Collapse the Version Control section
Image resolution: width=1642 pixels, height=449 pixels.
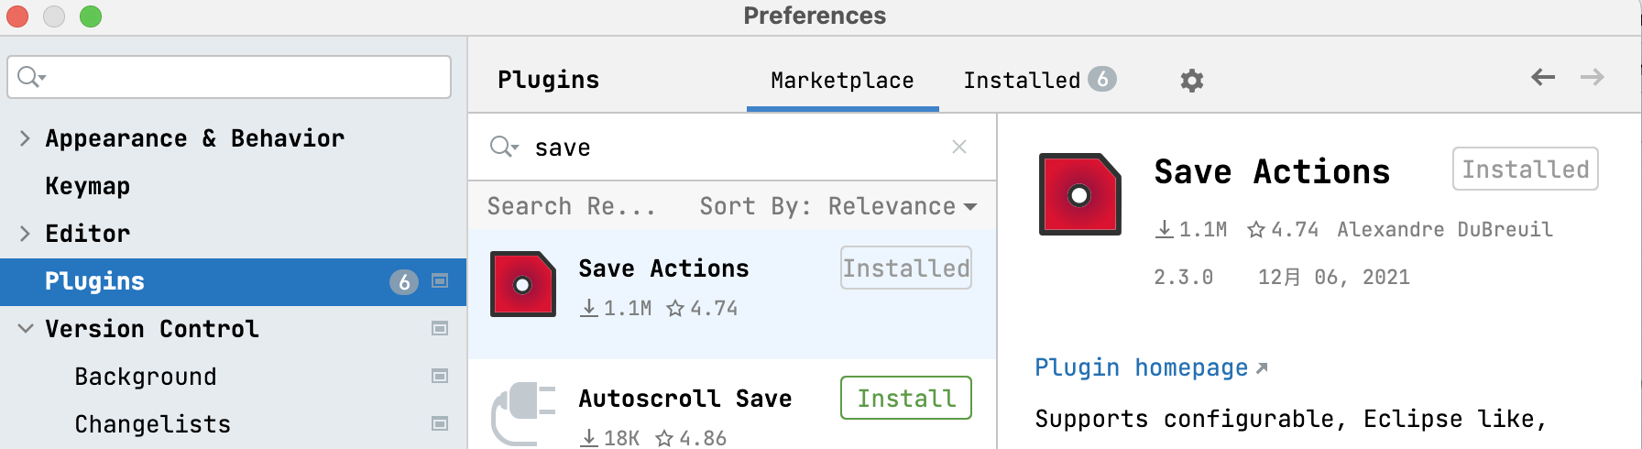[25, 329]
